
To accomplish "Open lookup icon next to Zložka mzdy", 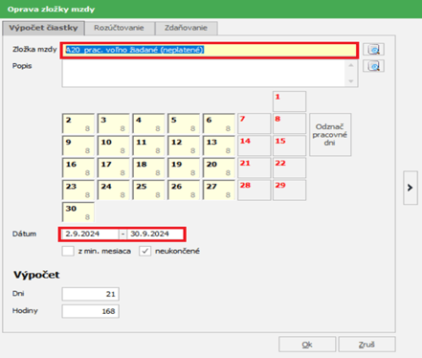I will coord(373,50).
